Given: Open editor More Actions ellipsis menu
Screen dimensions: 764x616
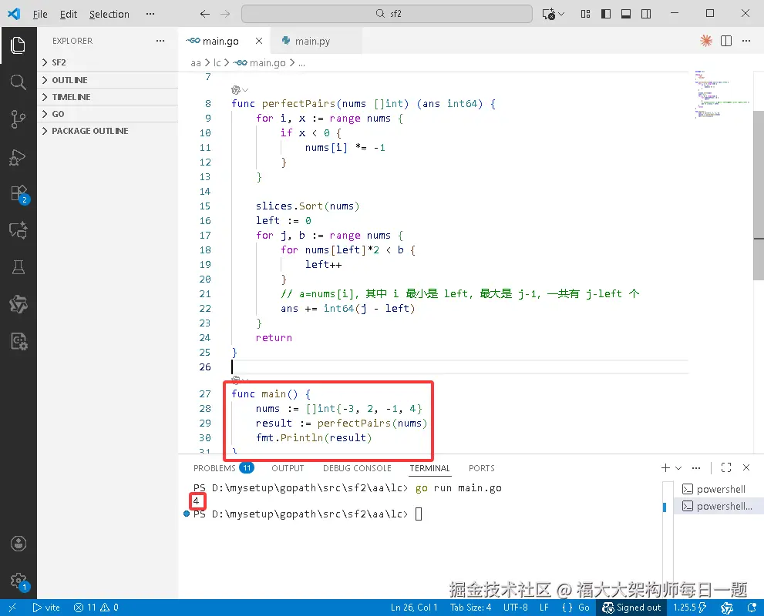Looking at the screenshot, I should pyautogui.click(x=746, y=41).
